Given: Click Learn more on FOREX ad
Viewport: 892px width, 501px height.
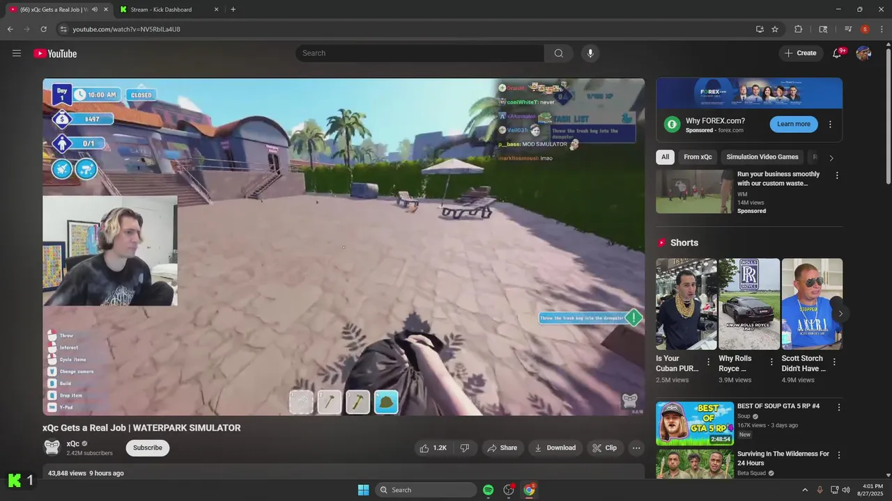Looking at the screenshot, I should click(x=794, y=125).
